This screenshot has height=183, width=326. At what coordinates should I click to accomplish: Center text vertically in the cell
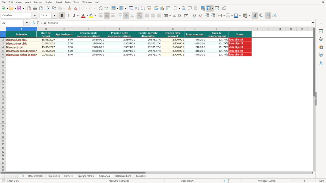(126, 16)
